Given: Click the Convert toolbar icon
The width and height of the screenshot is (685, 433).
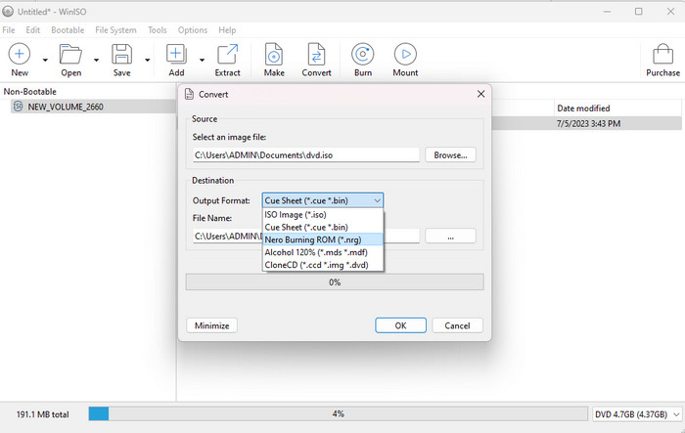Looking at the screenshot, I should pyautogui.click(x=316, y=54).
